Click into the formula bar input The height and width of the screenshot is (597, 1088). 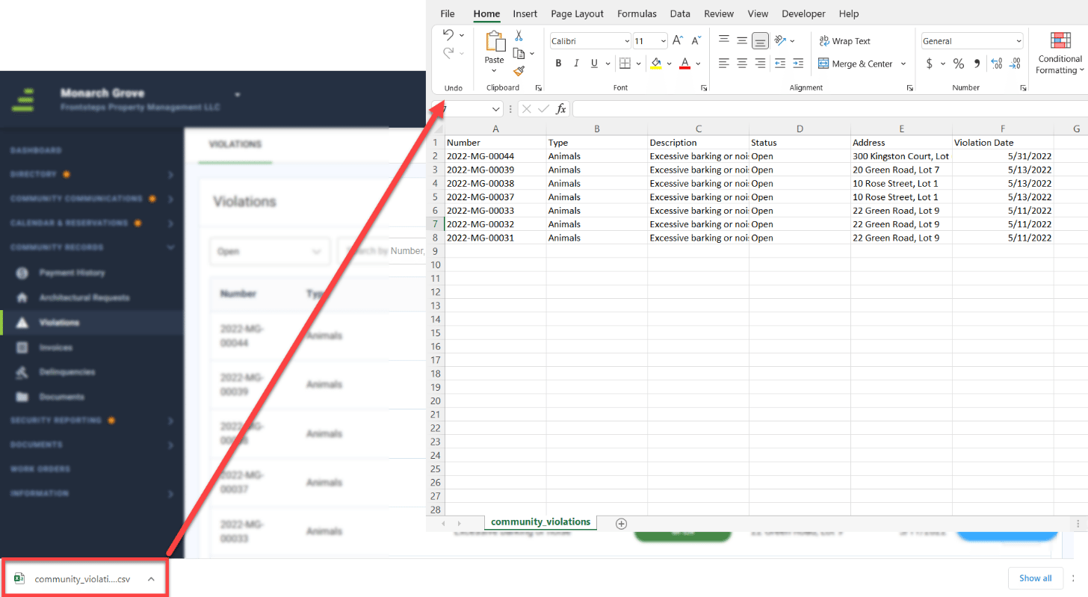pyautogui.click(x=829, y=109)
